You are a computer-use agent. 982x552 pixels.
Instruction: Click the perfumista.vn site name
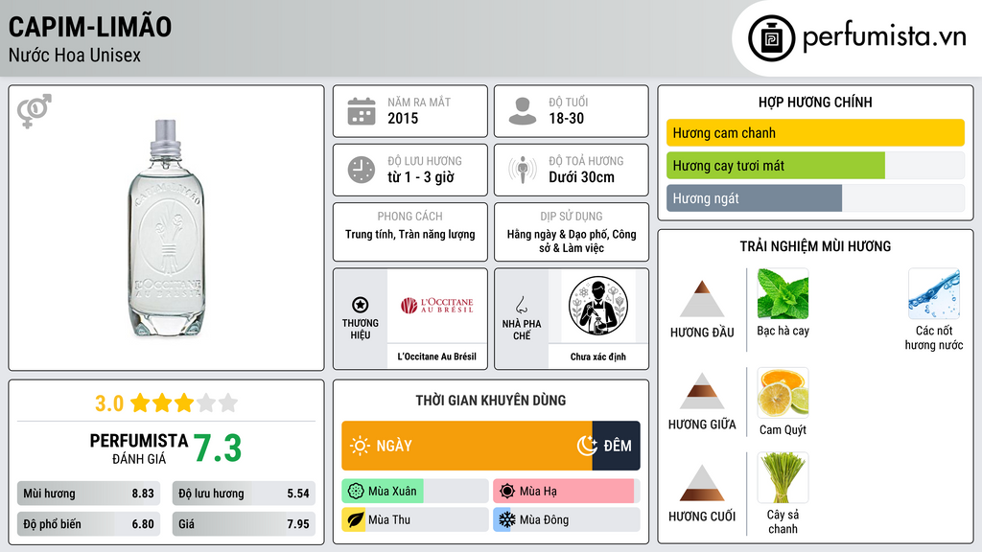coord(884,37)
